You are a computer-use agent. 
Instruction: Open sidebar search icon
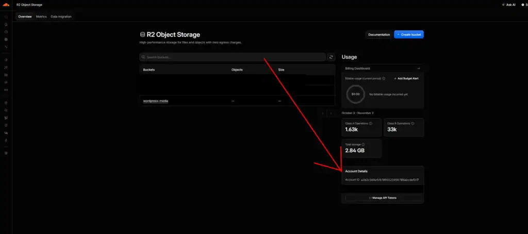(x=6, y=17)
